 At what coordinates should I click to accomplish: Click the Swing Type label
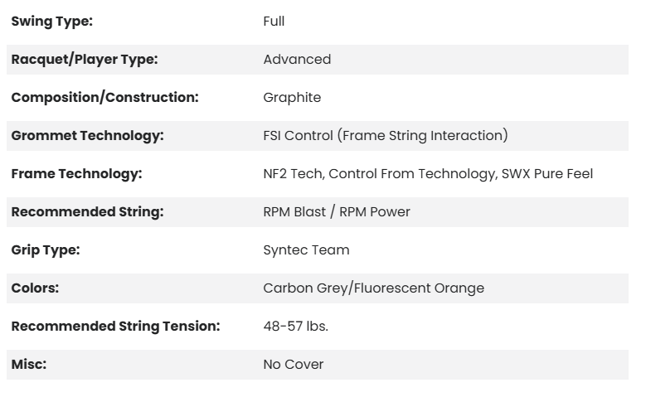(51, 22)
